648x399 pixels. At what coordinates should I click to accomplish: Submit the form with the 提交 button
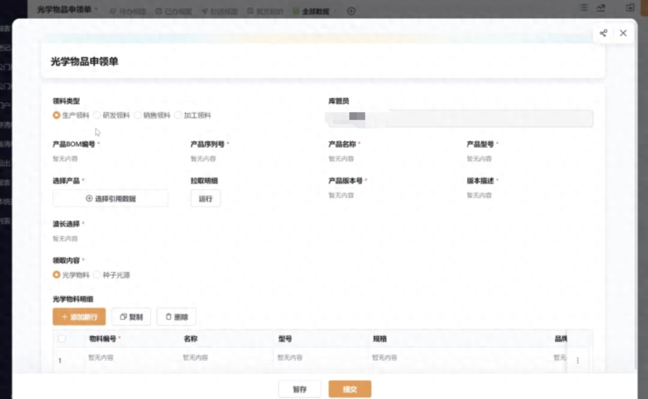(x=350, y=389)
